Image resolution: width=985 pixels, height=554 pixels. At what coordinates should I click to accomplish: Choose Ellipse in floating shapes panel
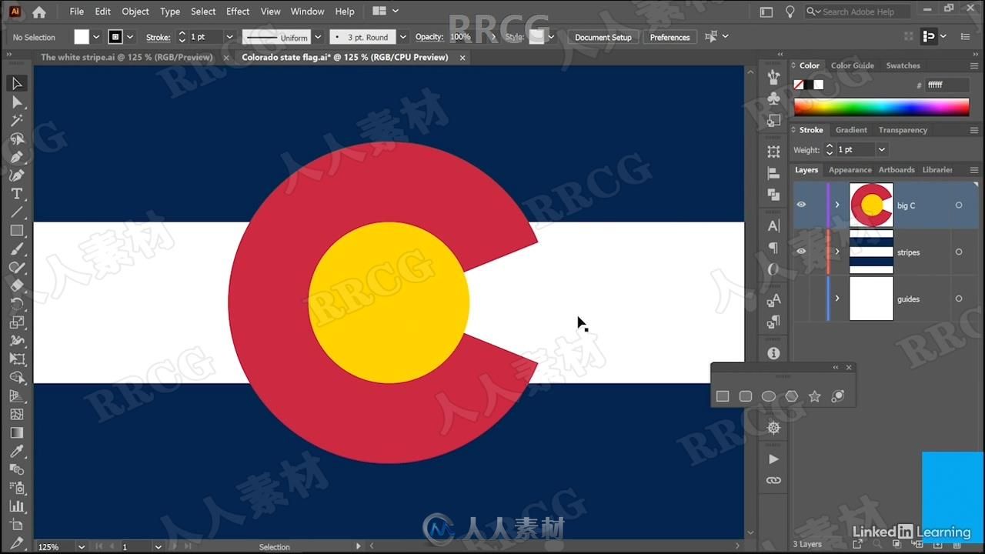coord(769,396)
